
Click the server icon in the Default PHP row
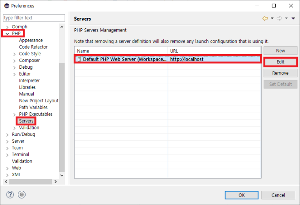pos(79,59)
